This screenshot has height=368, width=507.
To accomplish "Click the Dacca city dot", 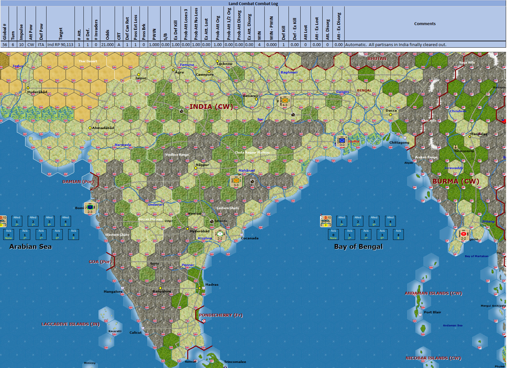I will 390,114.
